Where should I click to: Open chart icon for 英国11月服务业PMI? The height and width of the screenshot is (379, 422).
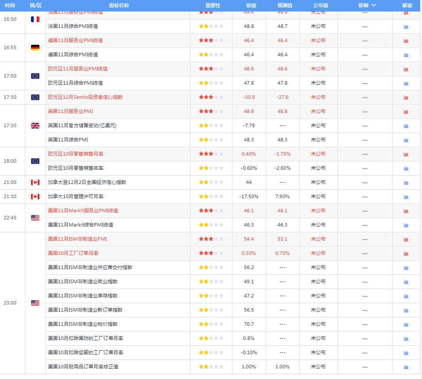click(x=406, y=112)
